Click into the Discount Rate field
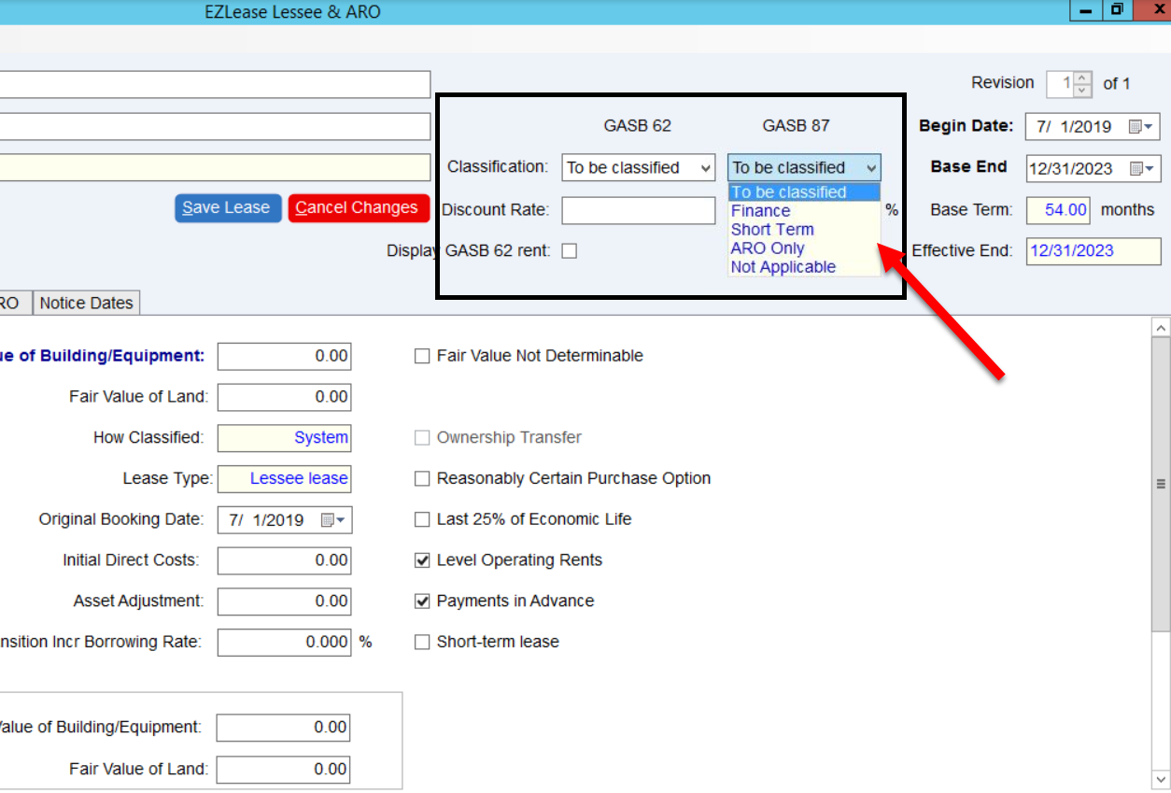The height and width of the screenshot is (793, 1171). 639,210
